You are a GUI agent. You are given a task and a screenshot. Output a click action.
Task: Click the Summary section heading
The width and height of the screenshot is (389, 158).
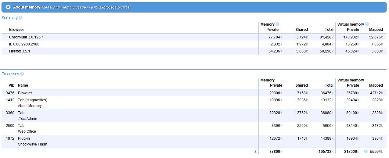click(x=9, y=18)
